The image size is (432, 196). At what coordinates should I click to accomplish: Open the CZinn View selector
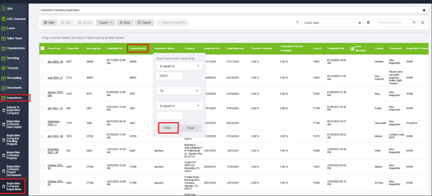coord(329,23)
